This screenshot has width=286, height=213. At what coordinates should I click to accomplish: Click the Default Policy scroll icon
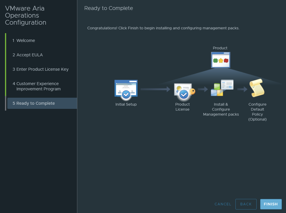point(257,88)
